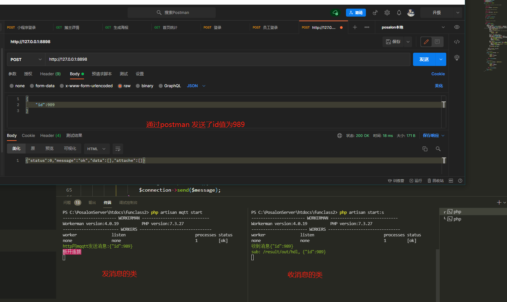The width and height of the screenshot is (507, 302).
Task: Click the comment mode icon
Action: pos(437,42)
